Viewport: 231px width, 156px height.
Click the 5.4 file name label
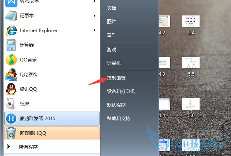click(191, 33)
